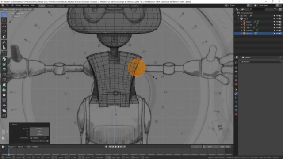Create a new collection in the outliner
283x159 pixels.
tap(280, 9)
